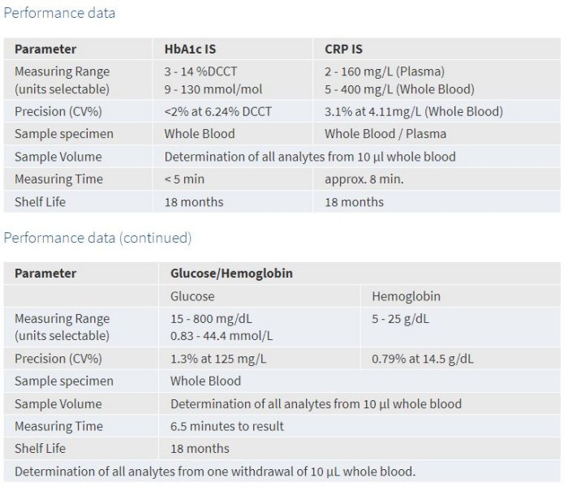The height and width of the screenshot is (487, 568).
Task: Click the Hemoglobin sub-column header
Action: tap(406, 296)
